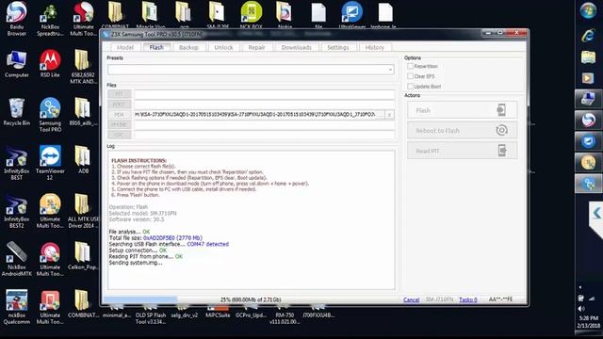
Task: Open Windows Media Player taskbar icon
Action: [588, 78]
